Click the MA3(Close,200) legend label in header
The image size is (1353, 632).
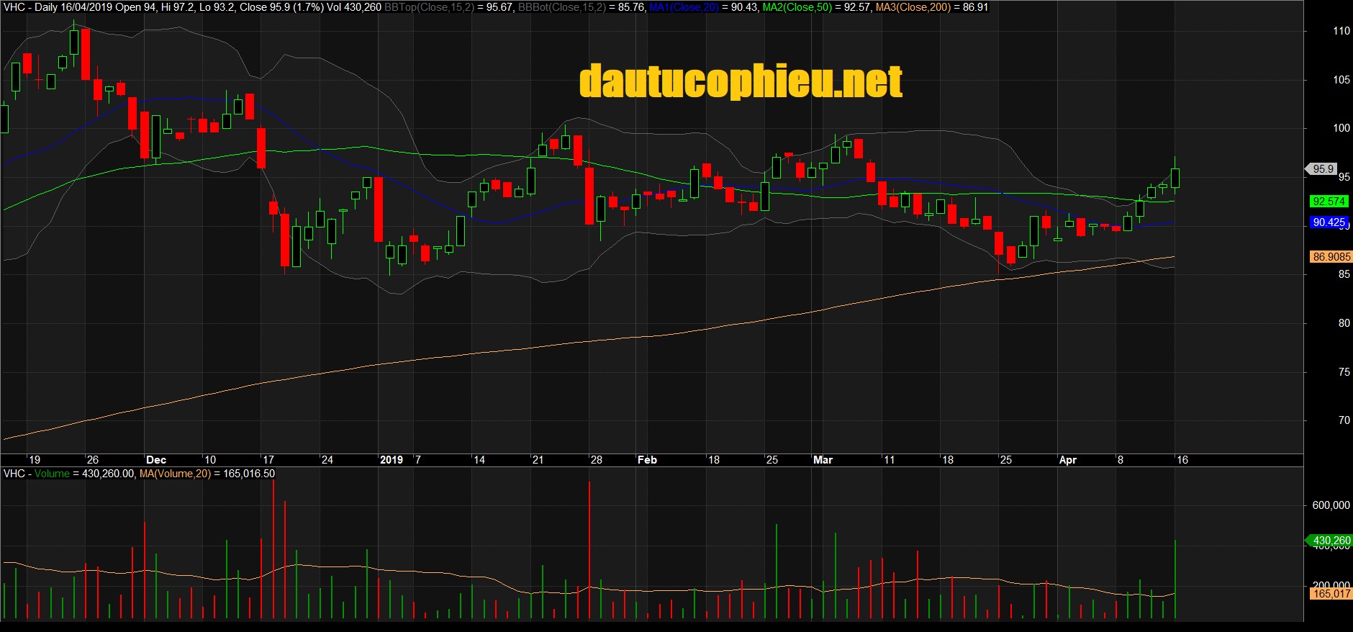click(913, 7)
